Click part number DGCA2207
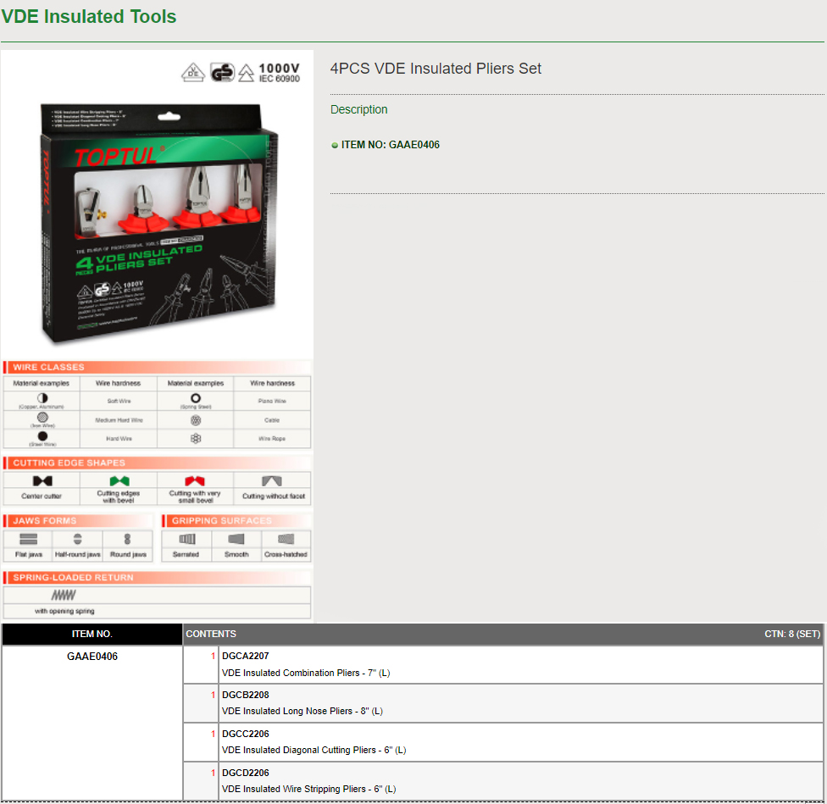The width and height of the screenshot is (827, 804). coord(245,657)
